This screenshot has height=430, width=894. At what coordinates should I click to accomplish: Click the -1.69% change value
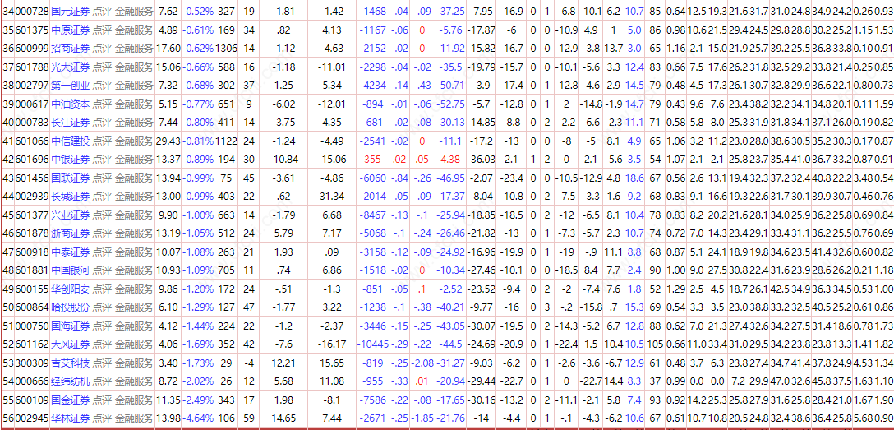click(x=198, y=344)
